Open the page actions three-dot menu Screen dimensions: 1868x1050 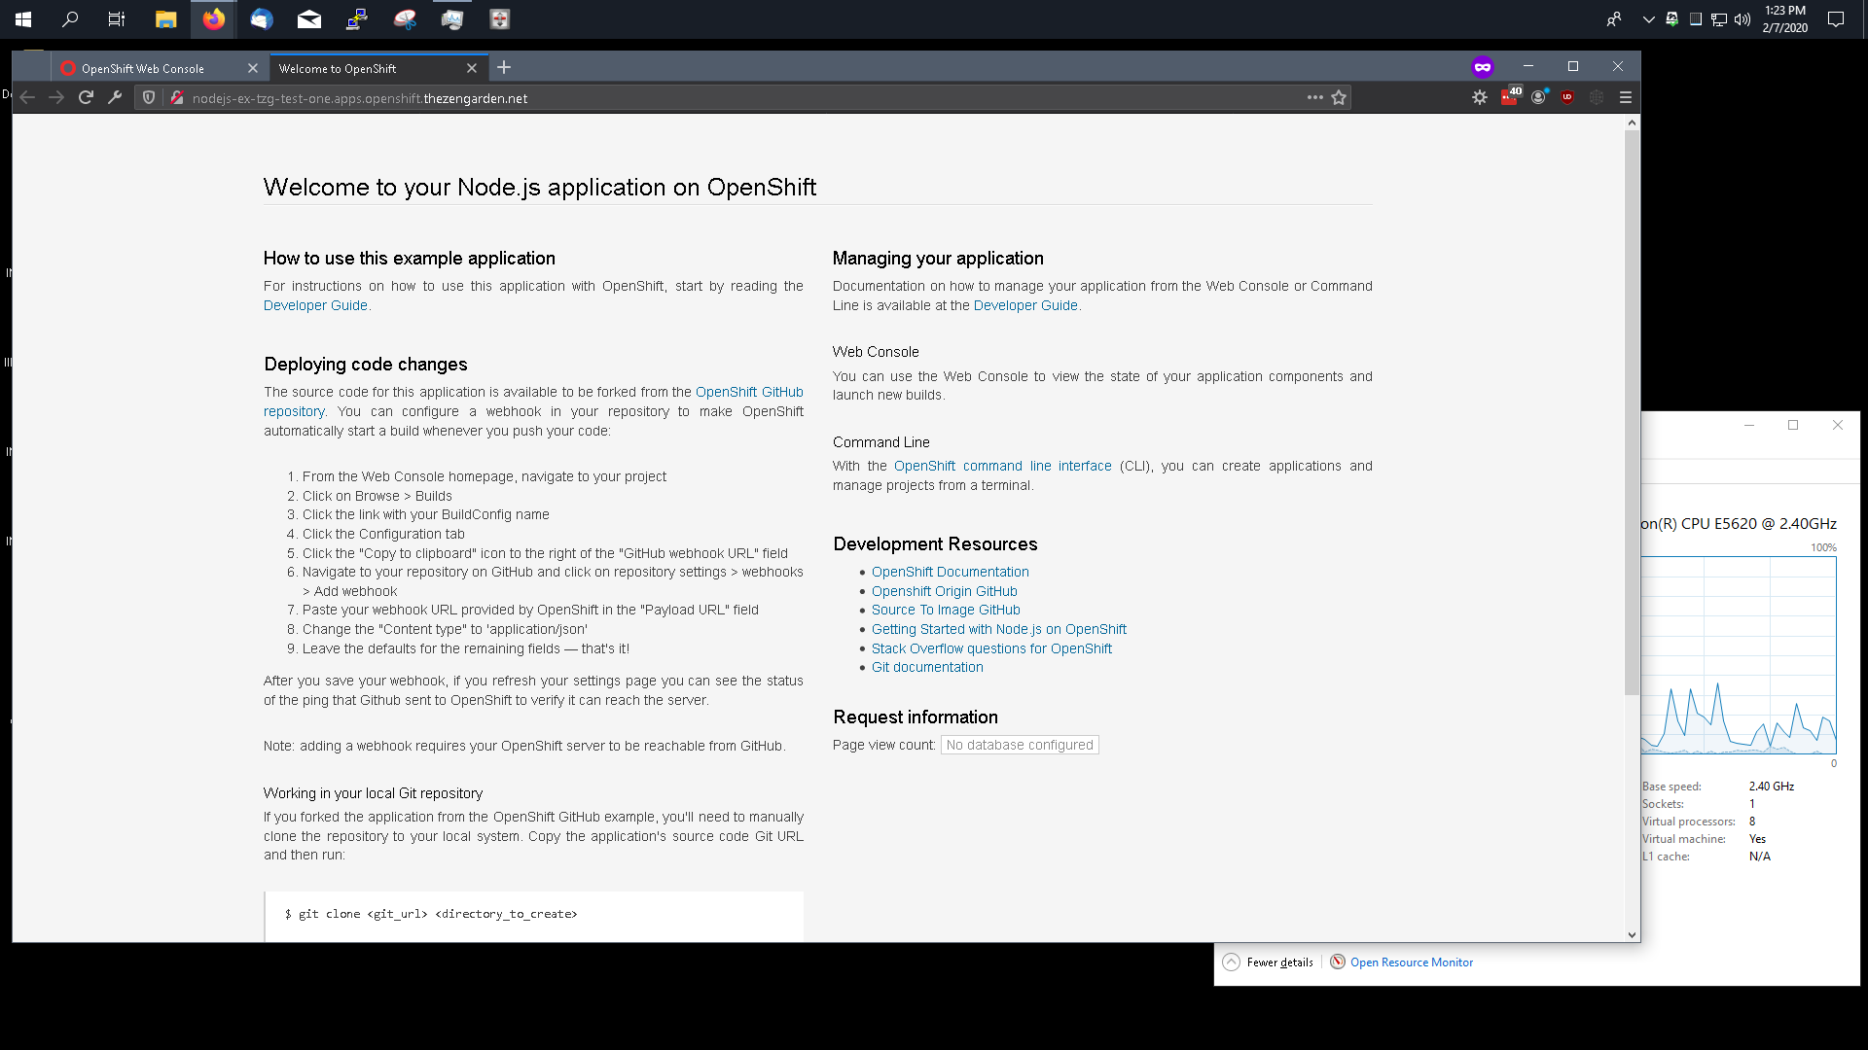coord(1315,97)
